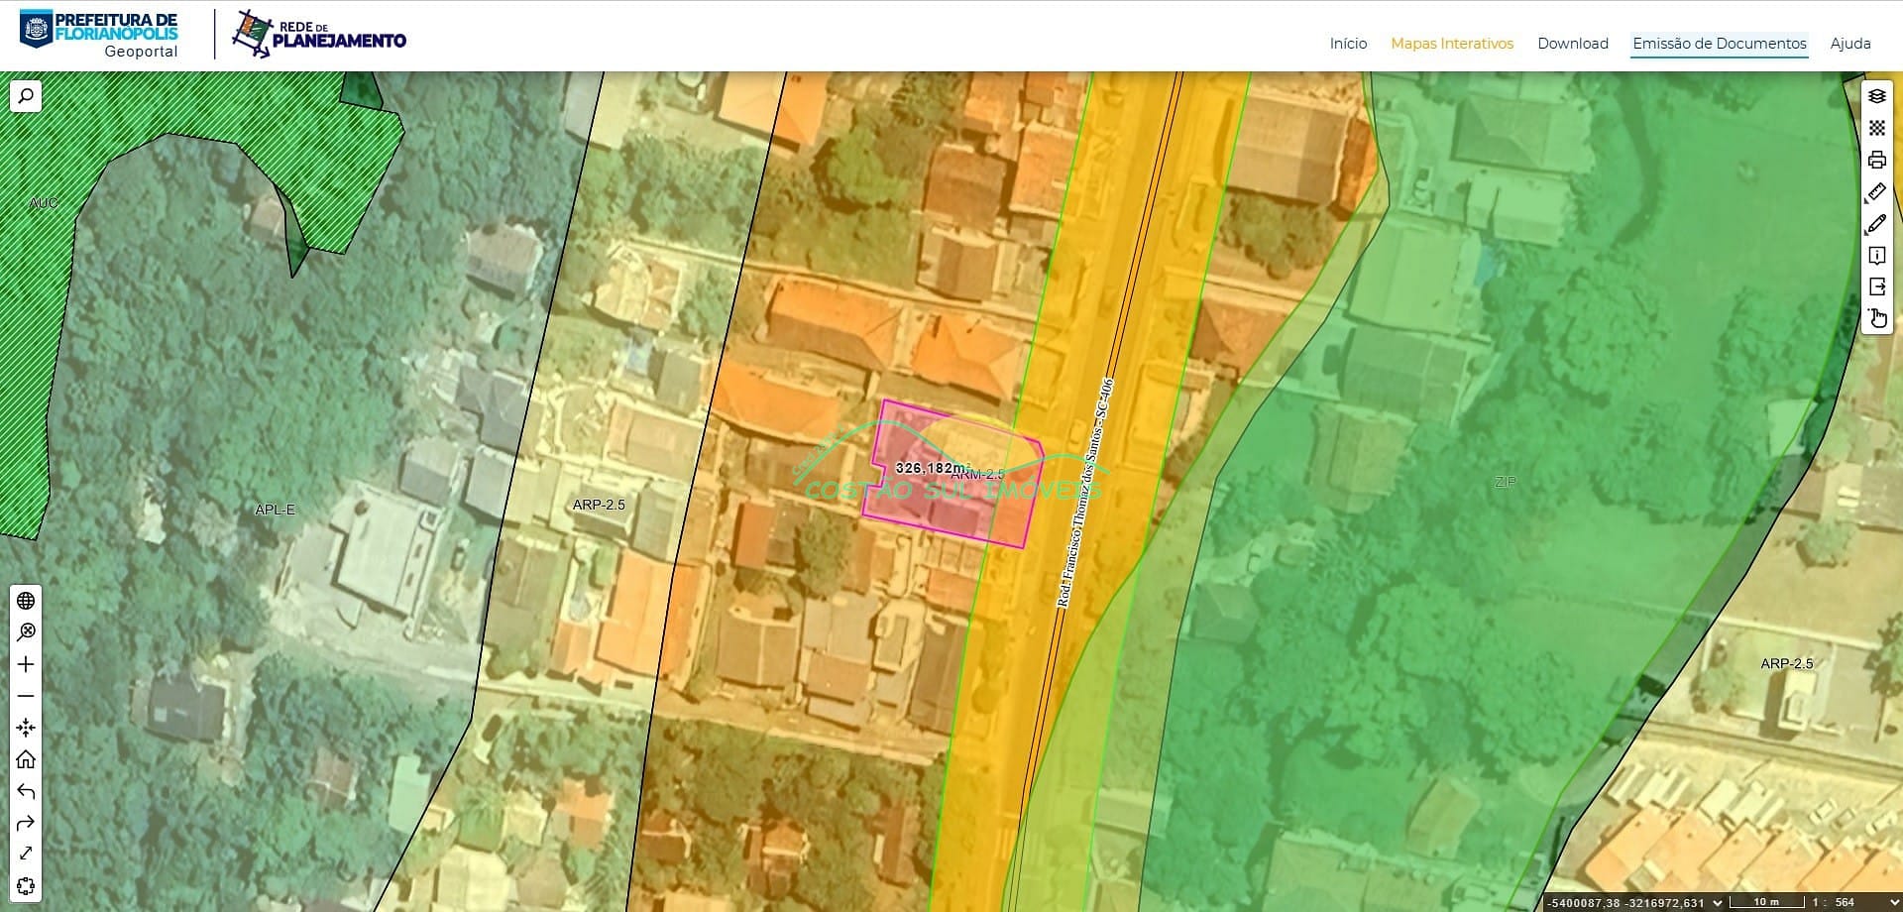This screenshot has width=1903, height=912.
Task: Go back to previous map view
Action: click(x=26, y=791)
